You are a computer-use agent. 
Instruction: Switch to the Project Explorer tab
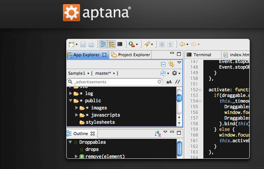(x=131, y=55)
